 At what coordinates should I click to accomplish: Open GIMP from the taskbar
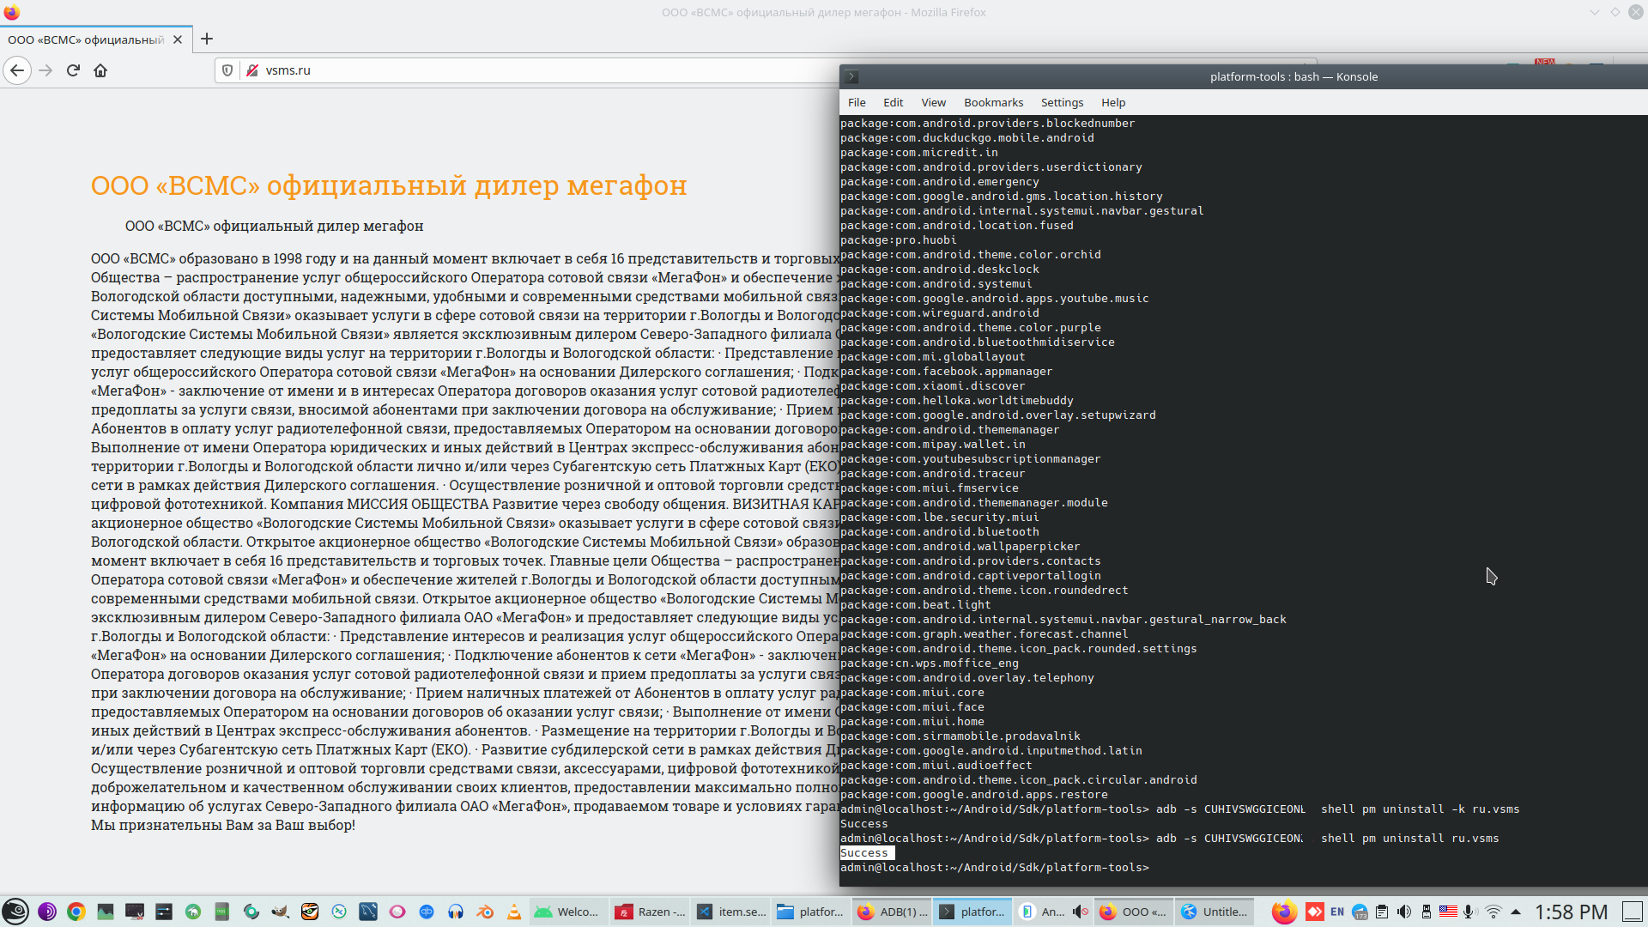click(x=281, y=912)
